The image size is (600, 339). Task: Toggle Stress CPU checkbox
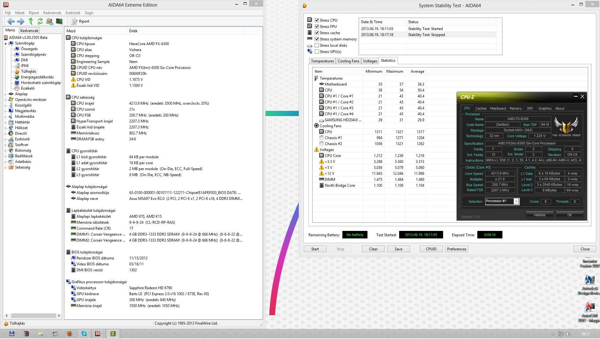317,20
